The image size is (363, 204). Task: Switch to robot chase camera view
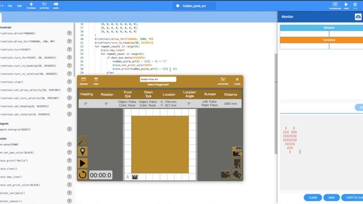click(237, 163)
